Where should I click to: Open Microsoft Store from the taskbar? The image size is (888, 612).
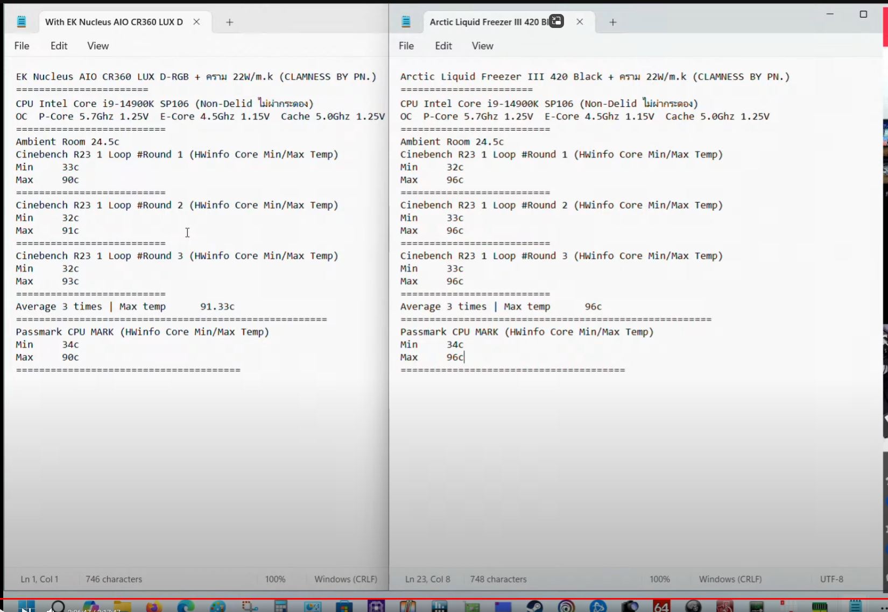coord(344,607)
